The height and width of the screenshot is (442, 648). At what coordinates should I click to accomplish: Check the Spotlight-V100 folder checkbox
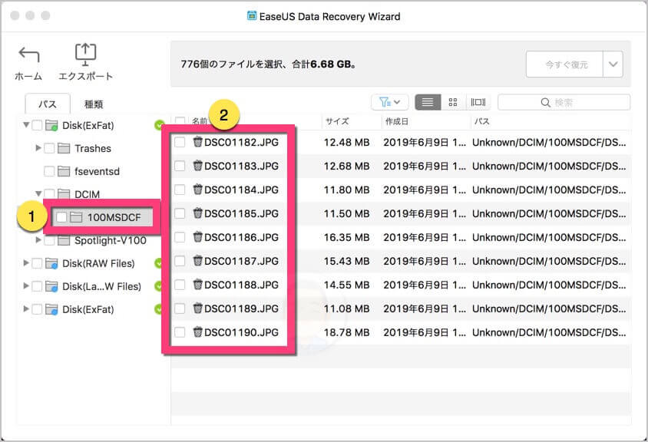(49, 240)
